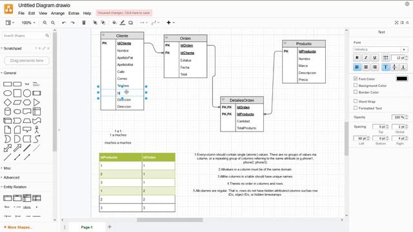The height and width of the screenshot is (232, 413).
Task: Click Unsaved changes notice to save
Action: pos(124,13)
